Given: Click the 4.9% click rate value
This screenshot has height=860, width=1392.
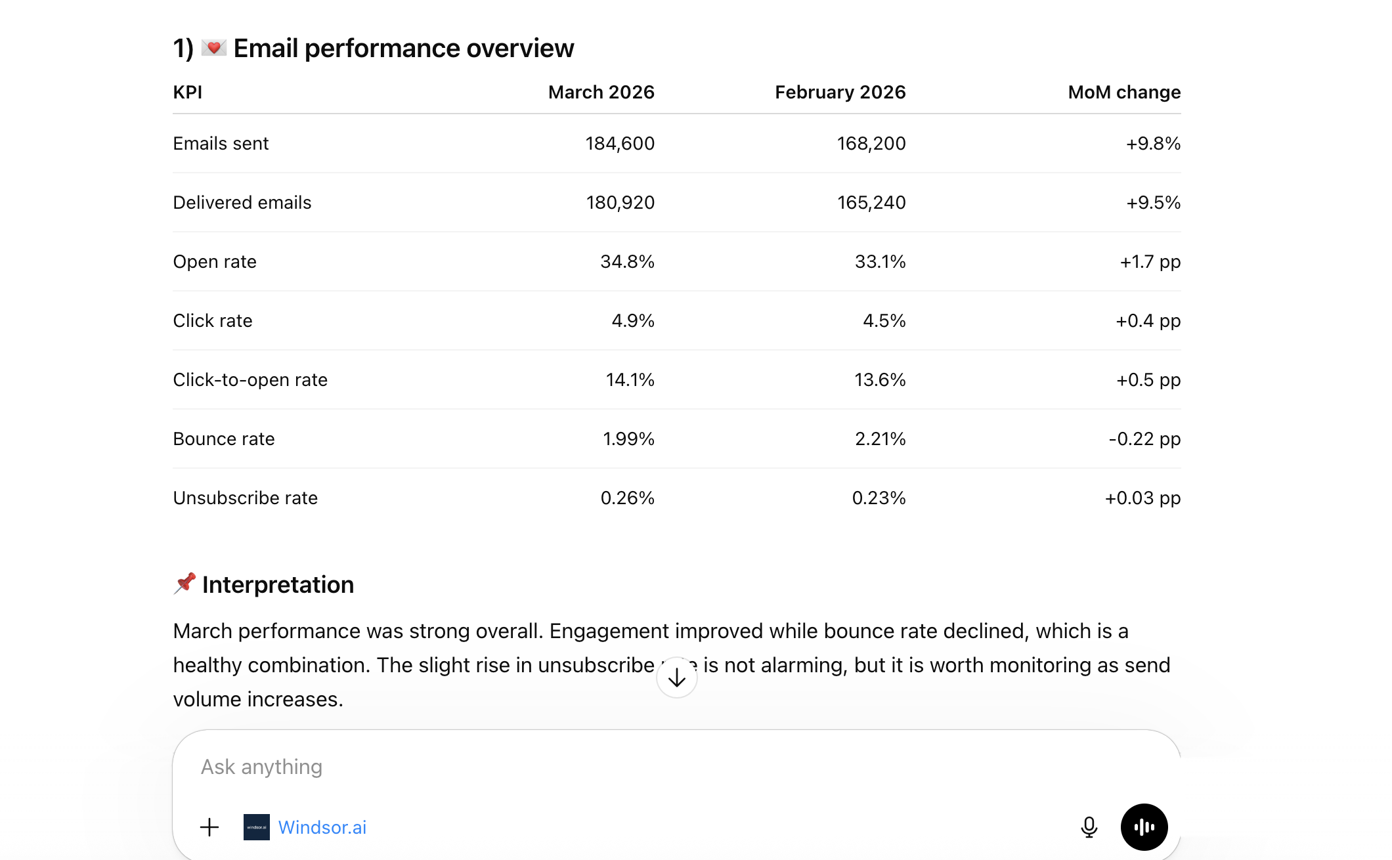Looking at the screenshot, I should (x=633, y=320).
